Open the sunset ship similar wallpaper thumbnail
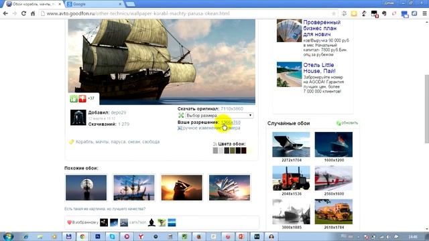The image size is (429, 241). click(x=182, y=187)
